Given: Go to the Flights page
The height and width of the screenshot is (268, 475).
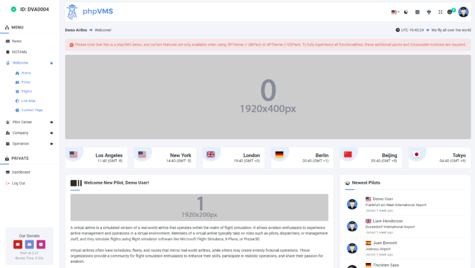Looking at the screenshot, I should [27, 91].
